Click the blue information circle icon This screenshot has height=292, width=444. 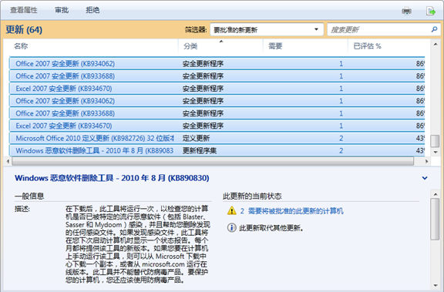[x=231, y=228]
